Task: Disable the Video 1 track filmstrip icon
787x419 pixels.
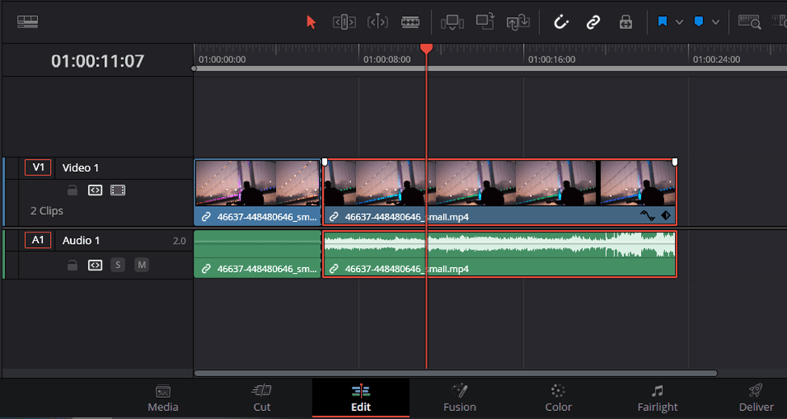Action: point(118,191)
